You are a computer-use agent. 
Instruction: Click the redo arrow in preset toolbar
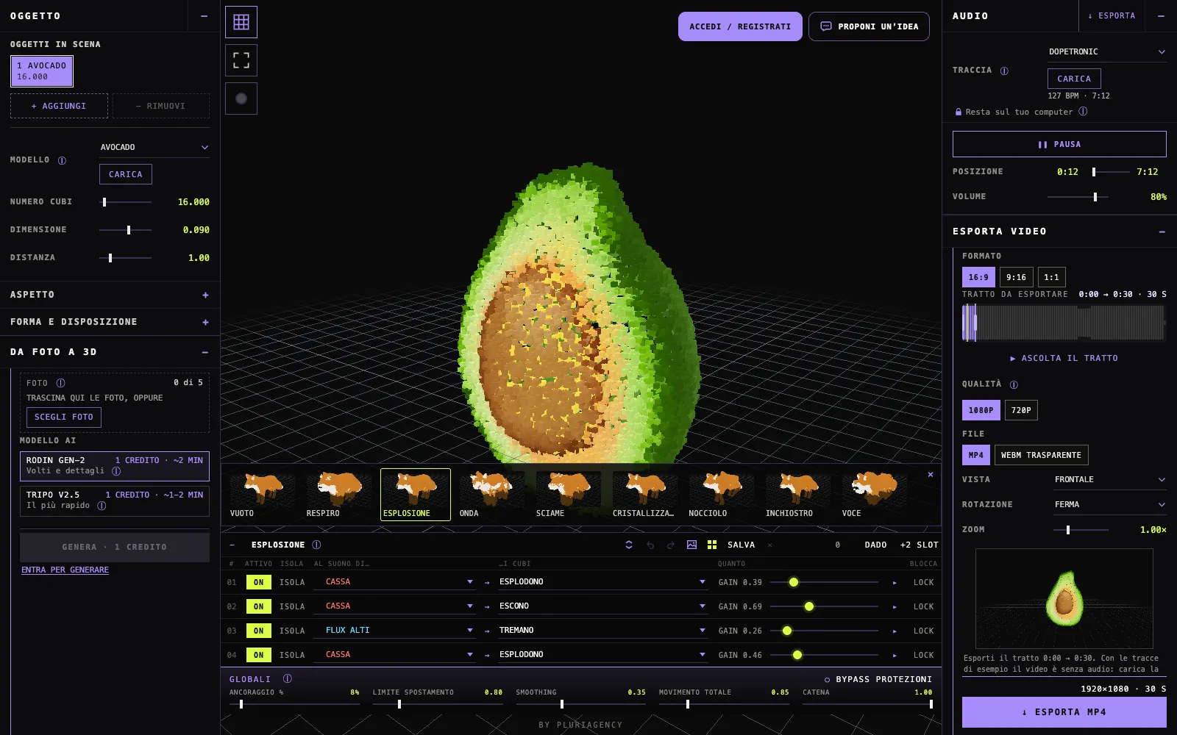(670, 545)
